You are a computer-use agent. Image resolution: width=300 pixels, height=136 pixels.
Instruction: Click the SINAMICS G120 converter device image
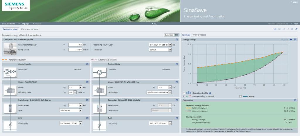(x=99, y=108)
